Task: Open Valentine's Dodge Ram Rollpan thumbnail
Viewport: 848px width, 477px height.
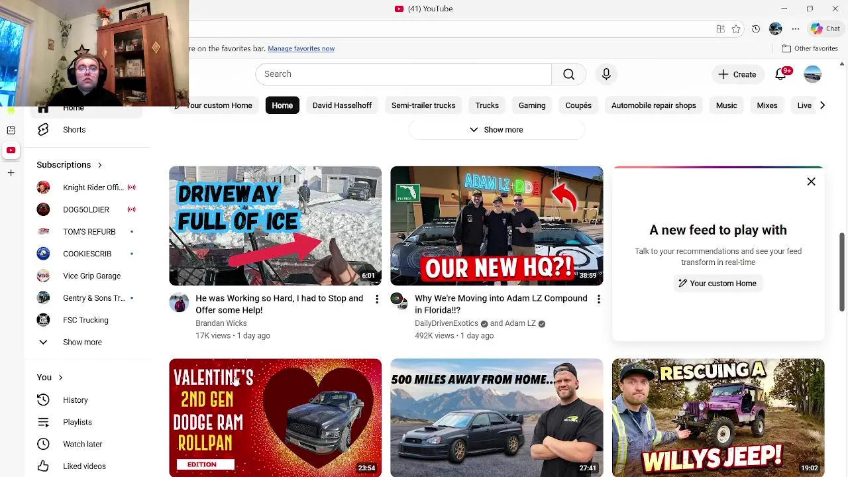Action: [275, 417]
